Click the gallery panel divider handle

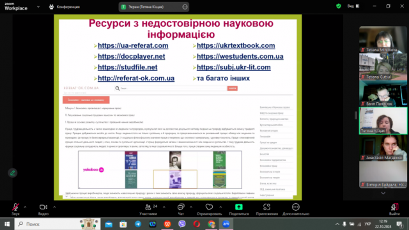(x=355, y=115)
